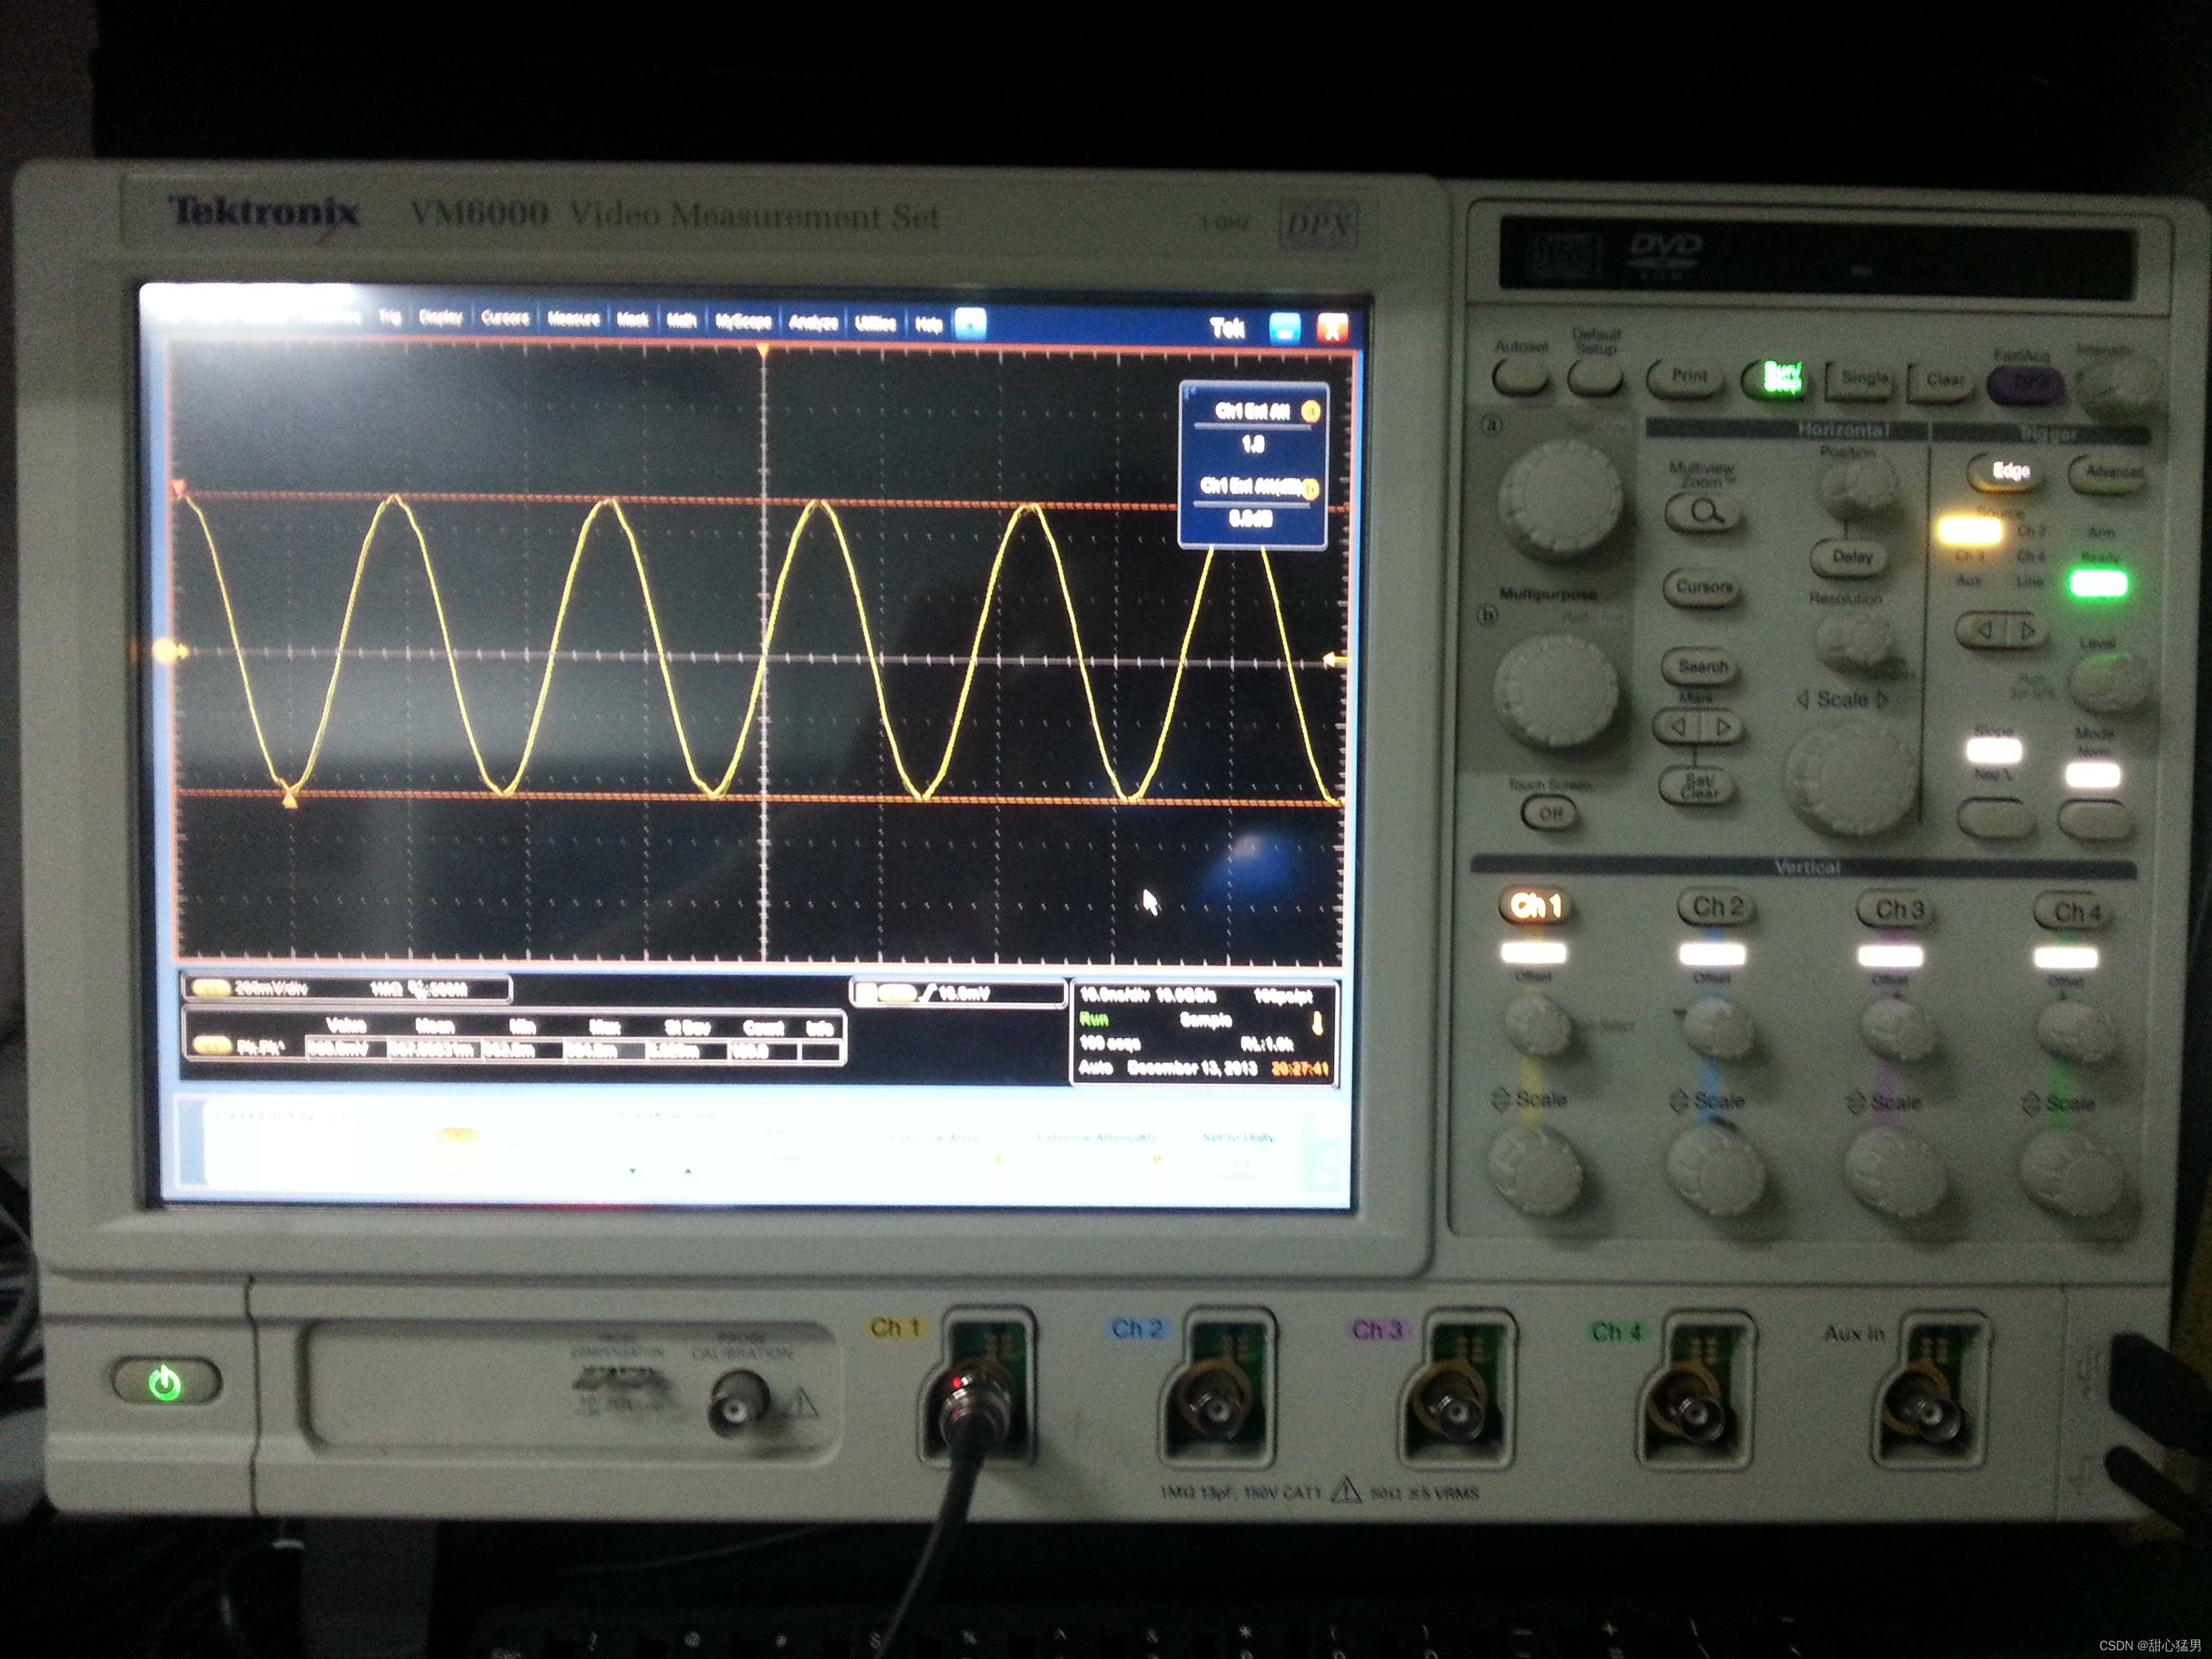Click the Multiview Zoom magnifier button
The height and width of the screenshot is (1659, 2212).
1704,513
